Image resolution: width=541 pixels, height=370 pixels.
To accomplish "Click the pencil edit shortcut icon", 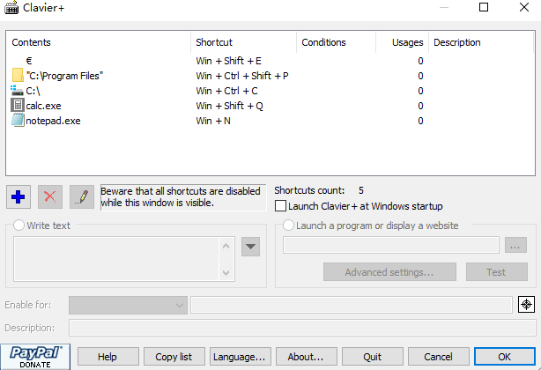I will click(x=82, y=196).
